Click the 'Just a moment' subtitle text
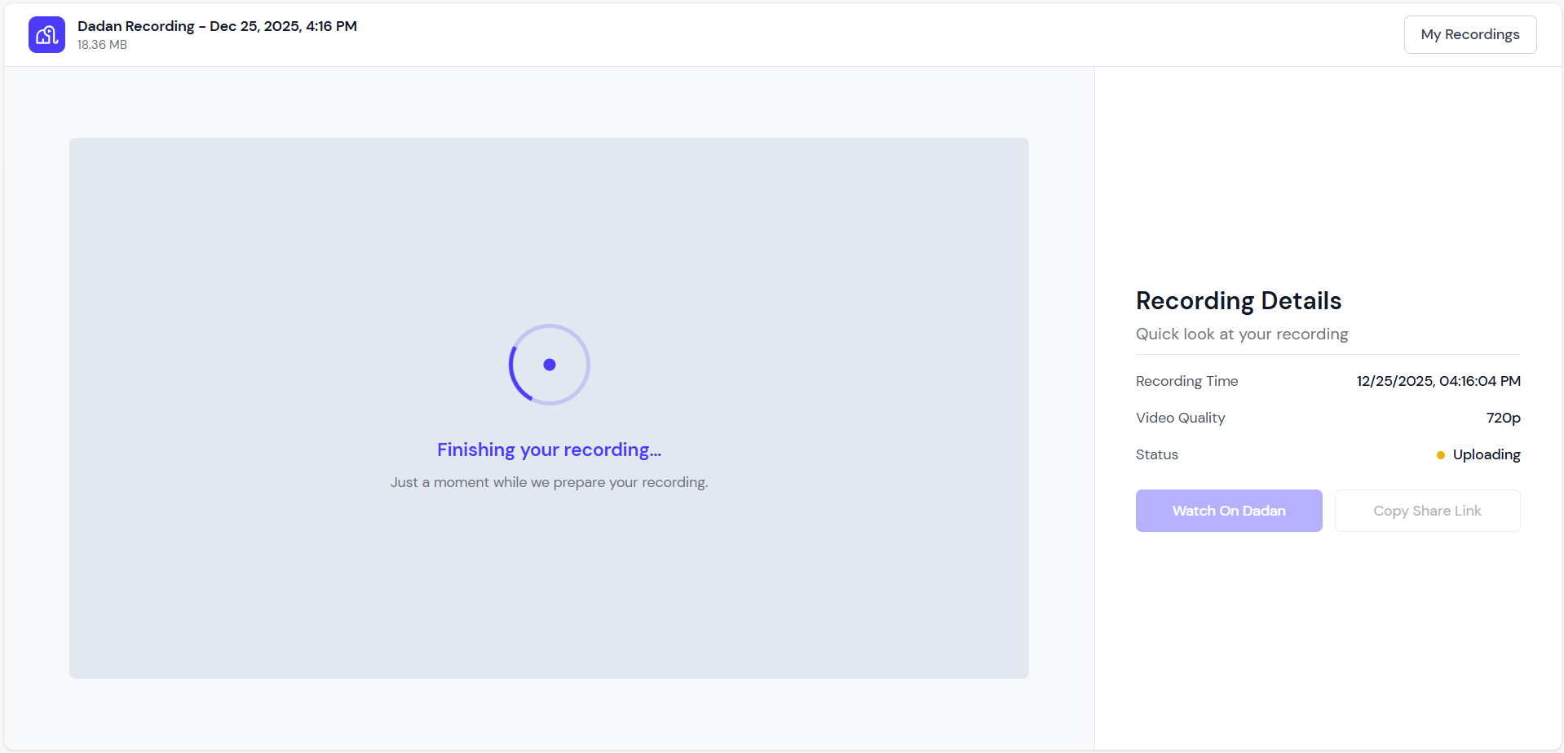This screenshot has height=753, width=1564. (x=549, y=482)
